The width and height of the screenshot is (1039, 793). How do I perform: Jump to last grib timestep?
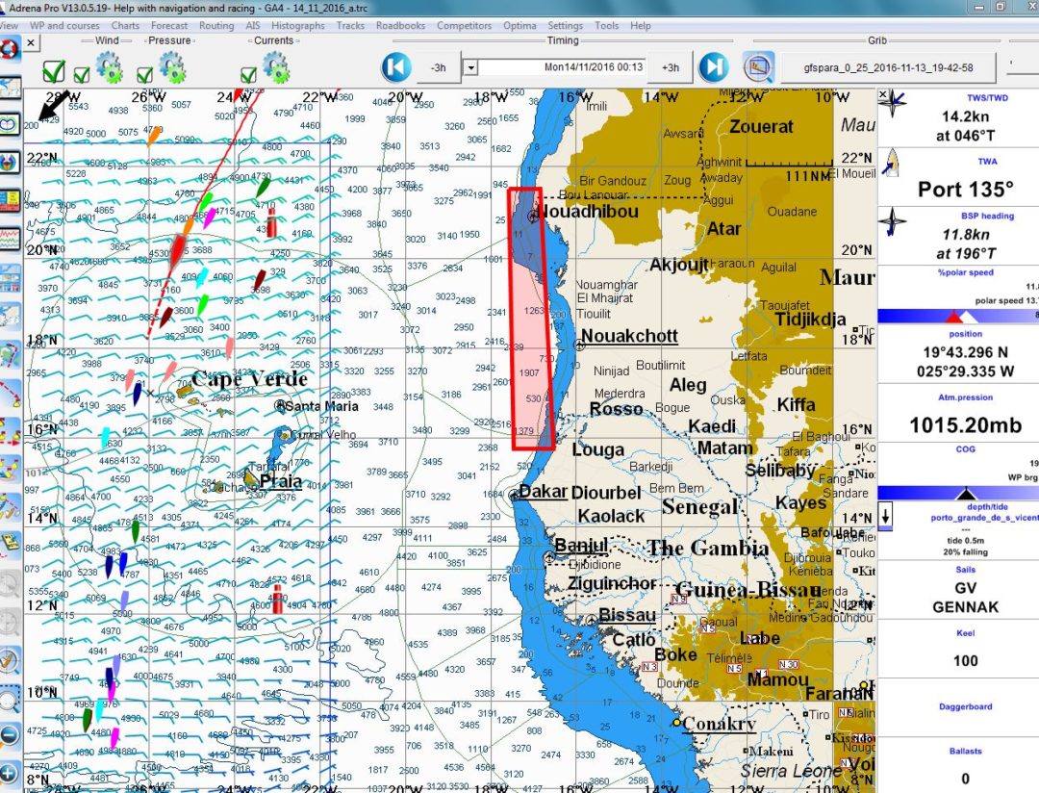[713, 67]
